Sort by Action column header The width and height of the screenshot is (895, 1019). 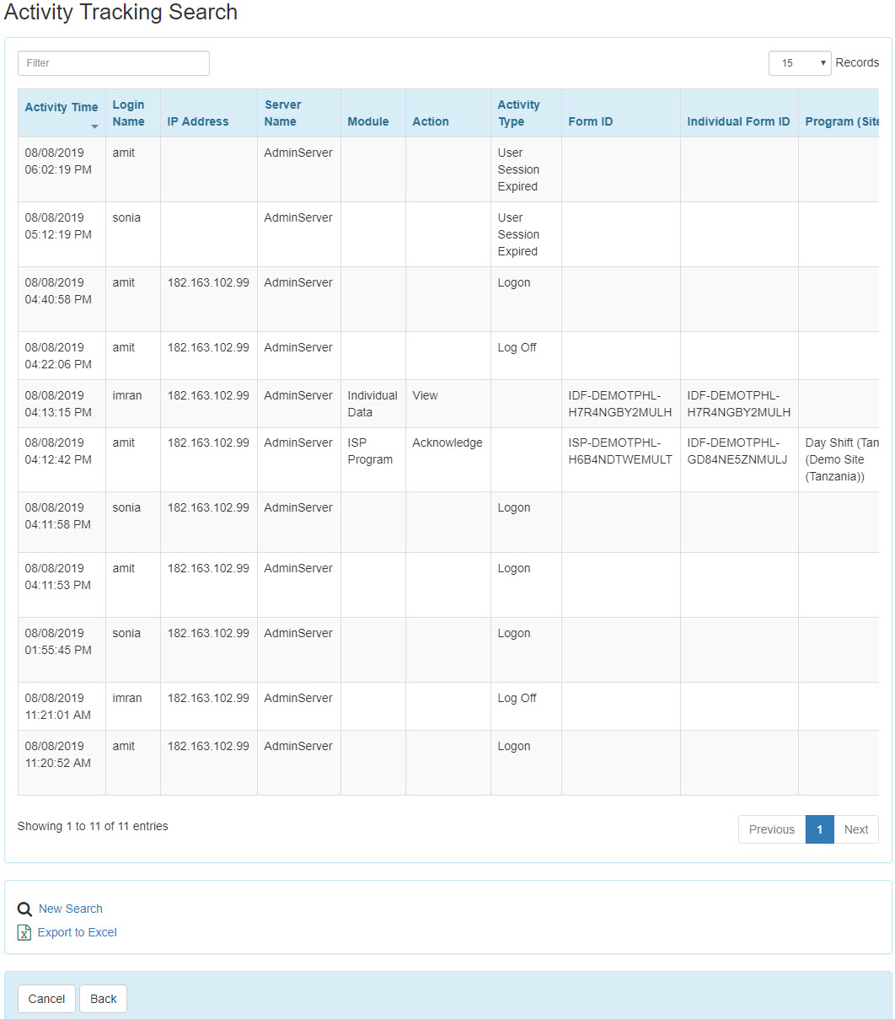(448, 113)
